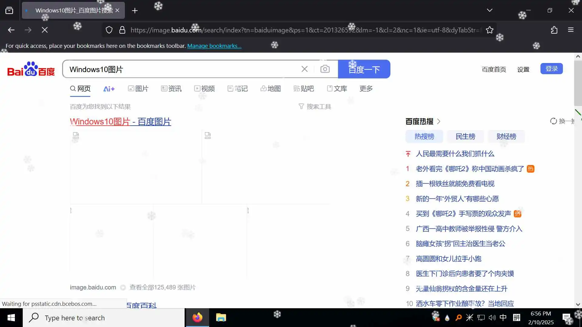Image resolution: width=582 pixels, height=327 pixels.
Task: Click the Baidu logo
Action: [31, 69]
